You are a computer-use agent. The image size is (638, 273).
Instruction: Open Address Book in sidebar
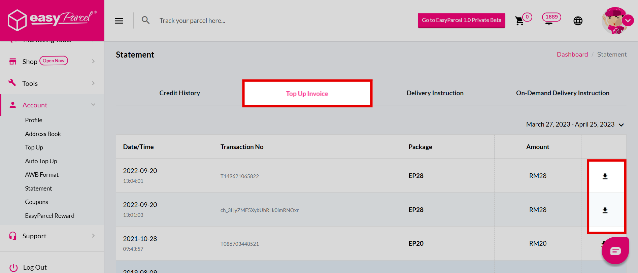43,134
